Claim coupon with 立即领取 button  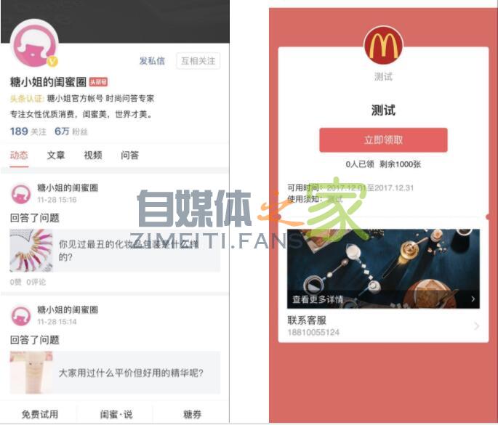[383, 140]
